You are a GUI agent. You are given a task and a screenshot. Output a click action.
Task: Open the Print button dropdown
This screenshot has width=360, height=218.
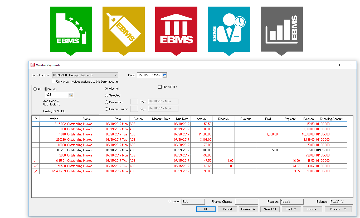pos(291,209)
